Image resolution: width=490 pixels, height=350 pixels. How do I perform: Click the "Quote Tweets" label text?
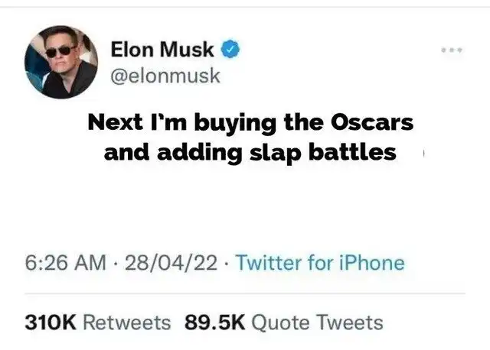pos(317,322)
